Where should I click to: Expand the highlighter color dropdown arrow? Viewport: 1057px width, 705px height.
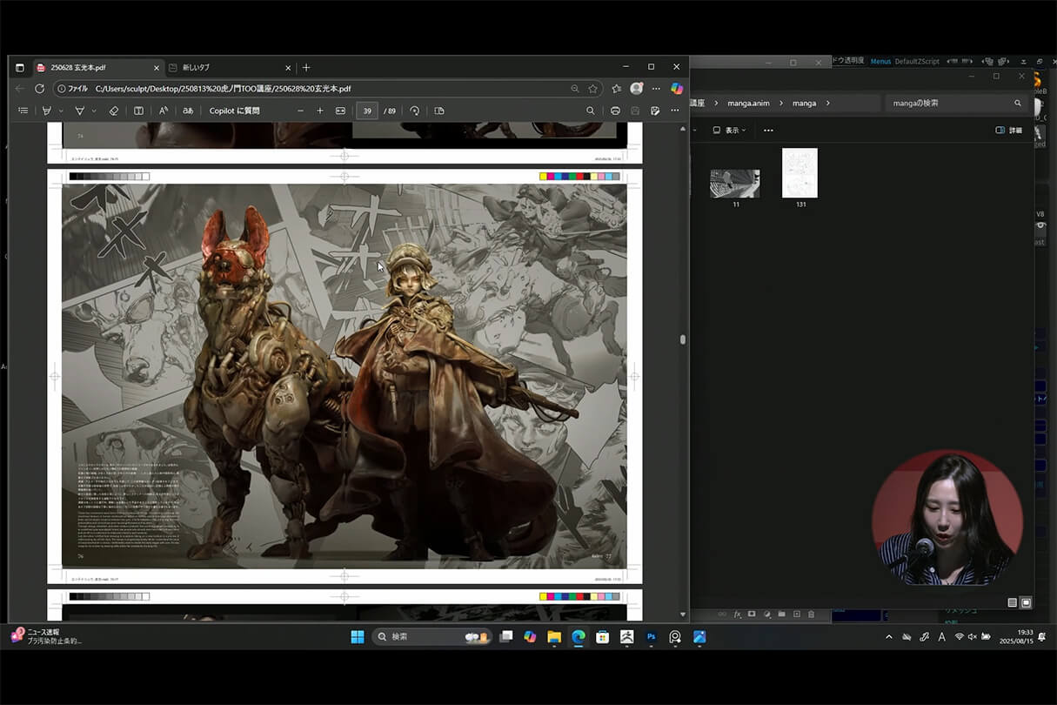(x=60, y=111)
